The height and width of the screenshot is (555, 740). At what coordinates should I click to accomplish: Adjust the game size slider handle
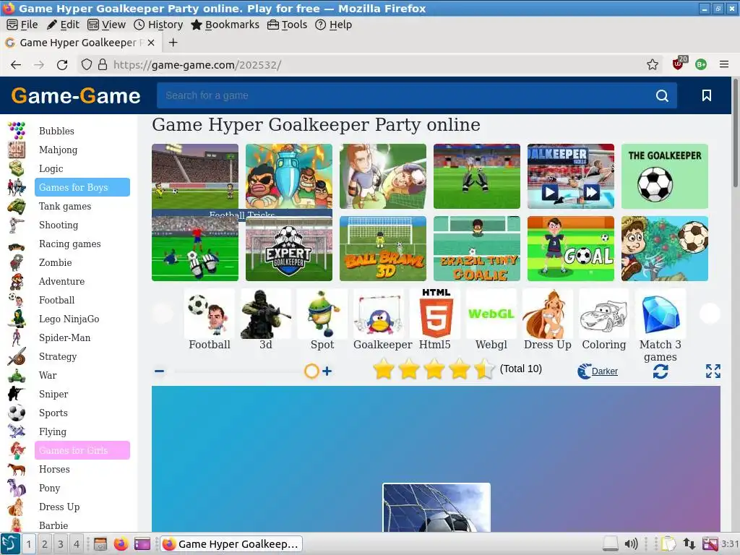311,371
